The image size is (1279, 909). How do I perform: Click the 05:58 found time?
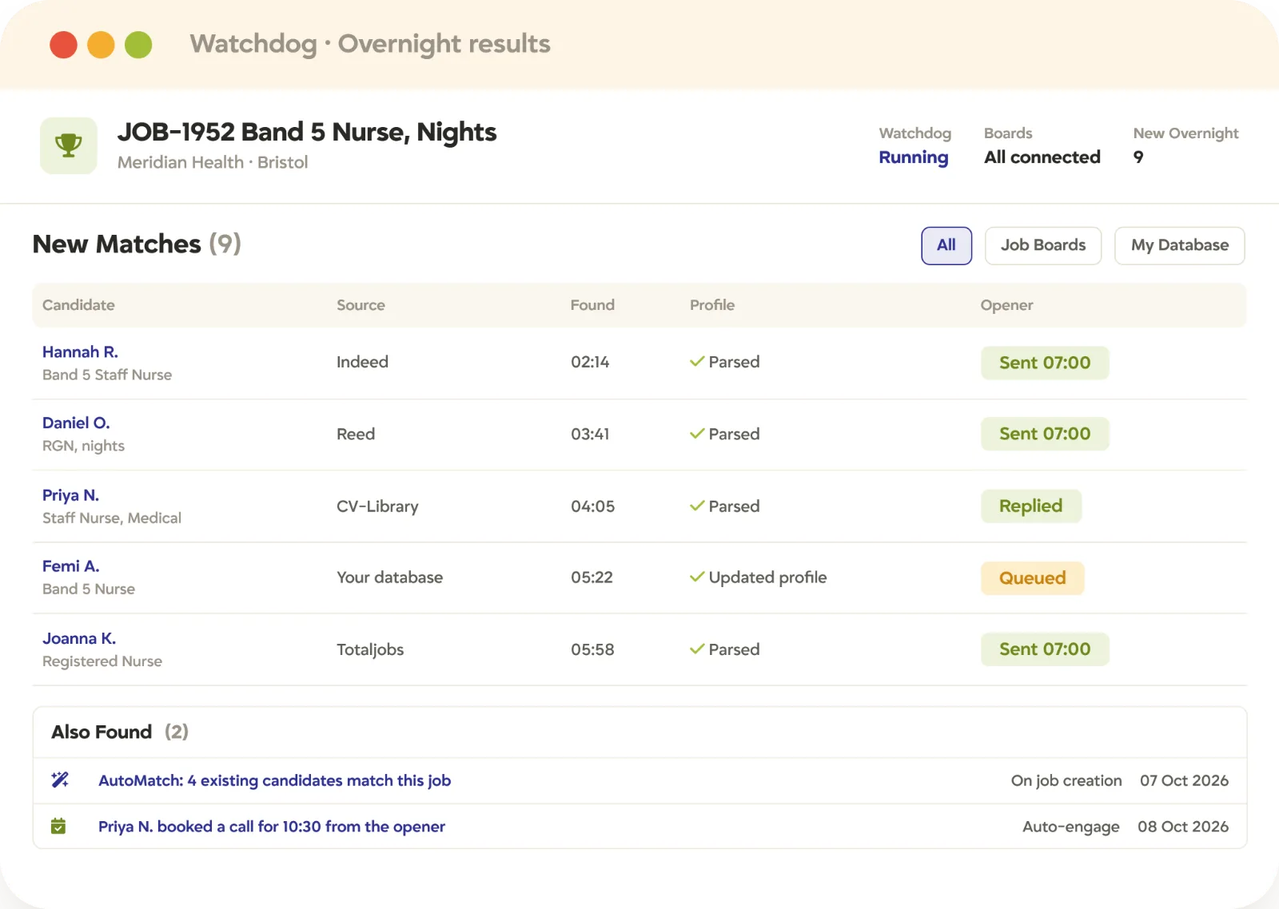click(592, 649)
